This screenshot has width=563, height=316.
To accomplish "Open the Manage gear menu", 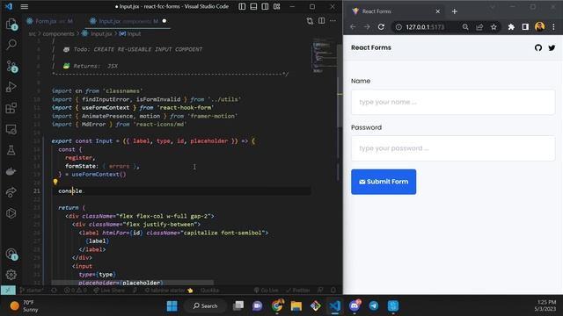I will [x=11, y=275].
